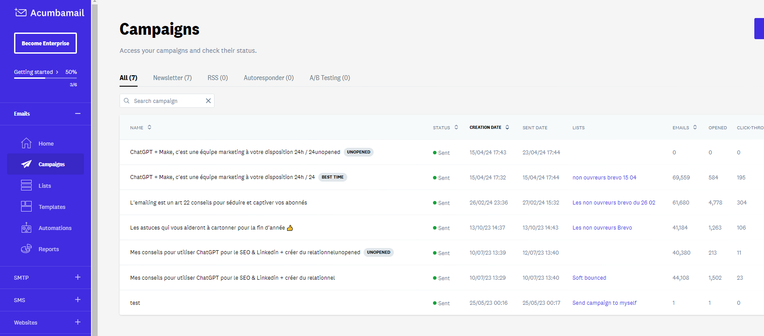Open Mes conseils ChatGPT relationnelunopened campaign
This screenshot has width=764, height=336.
(245, 252)
